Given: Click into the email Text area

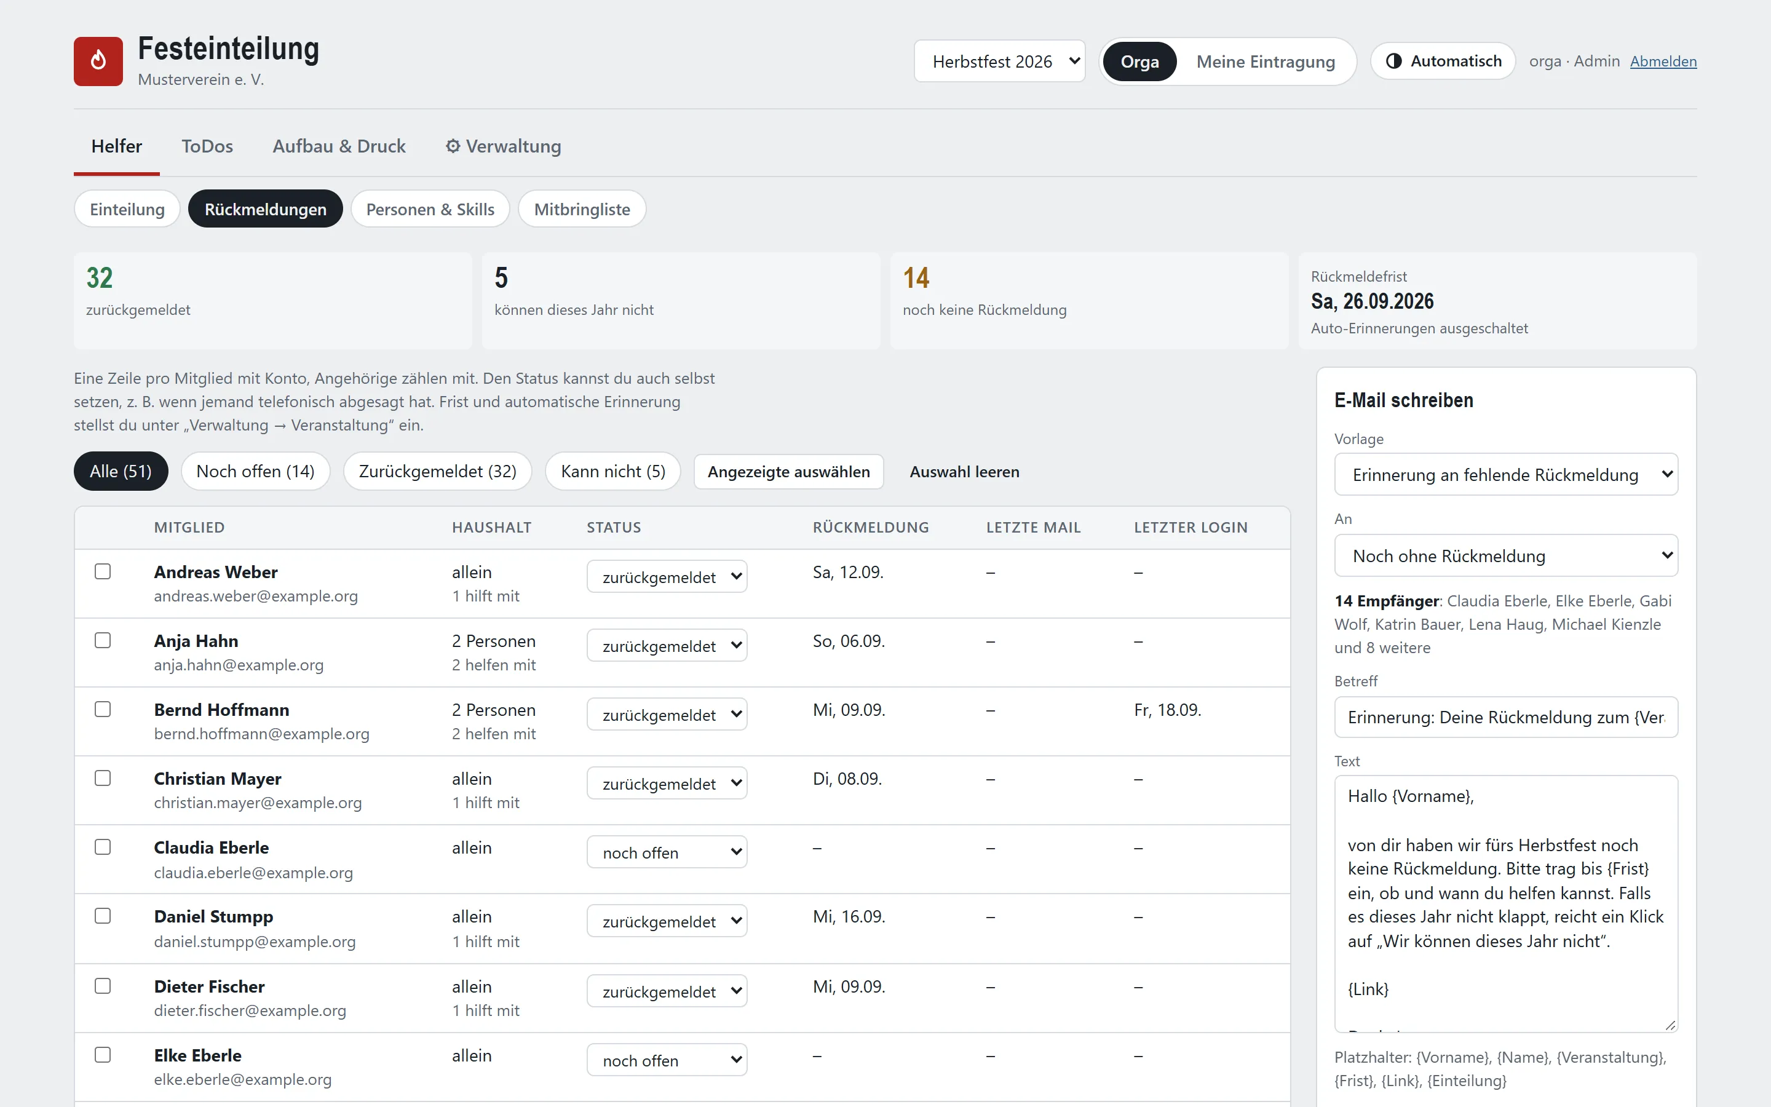Looking at the screenshot, I should (x=1506, y=904).
